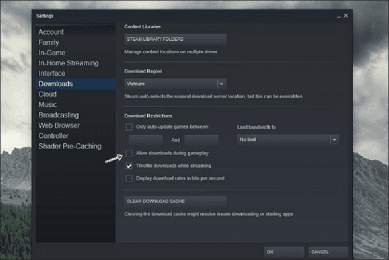This screenshot has width=389, height=260.
Task: Click the Clearing the download cache note
Action: (x=209, y=214)
